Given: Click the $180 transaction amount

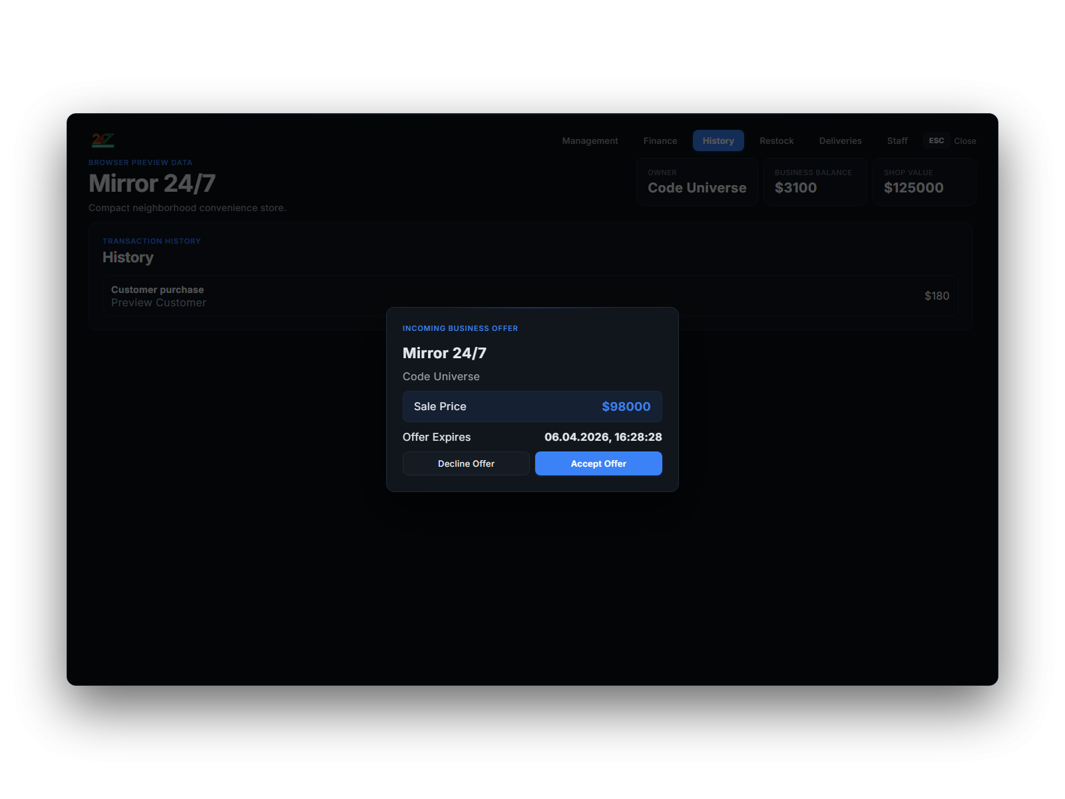Looking at the screenshot, I should coord(937,296).
